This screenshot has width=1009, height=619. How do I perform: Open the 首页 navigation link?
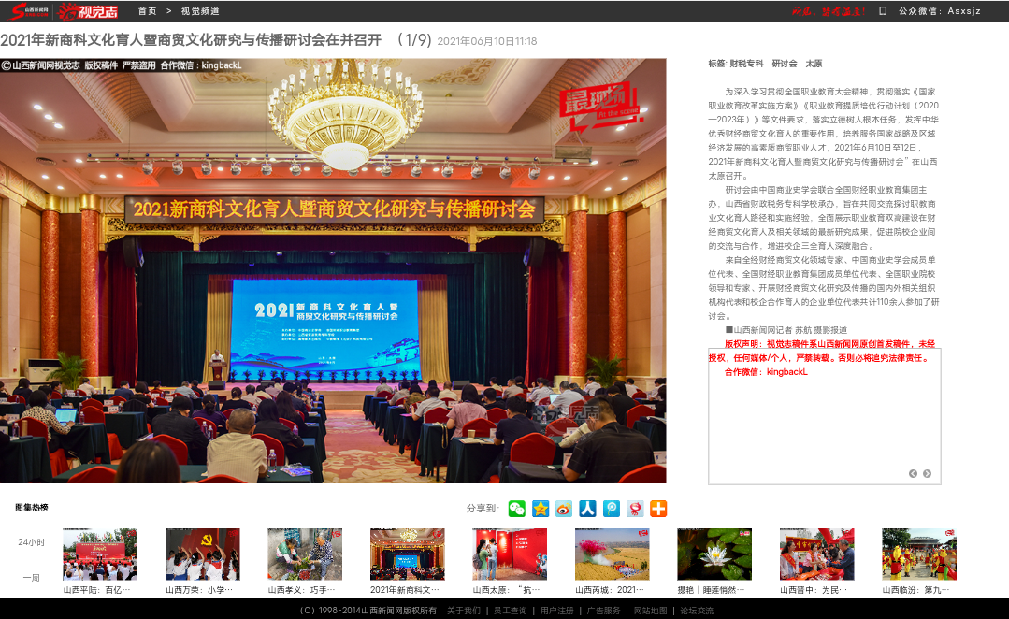click(x=147, y=11)
